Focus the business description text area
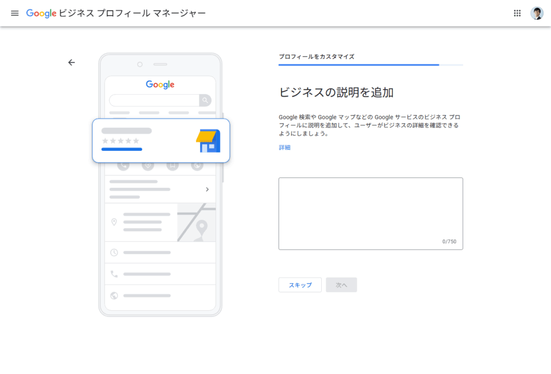 pyautogui.click(x=371, y=214)
